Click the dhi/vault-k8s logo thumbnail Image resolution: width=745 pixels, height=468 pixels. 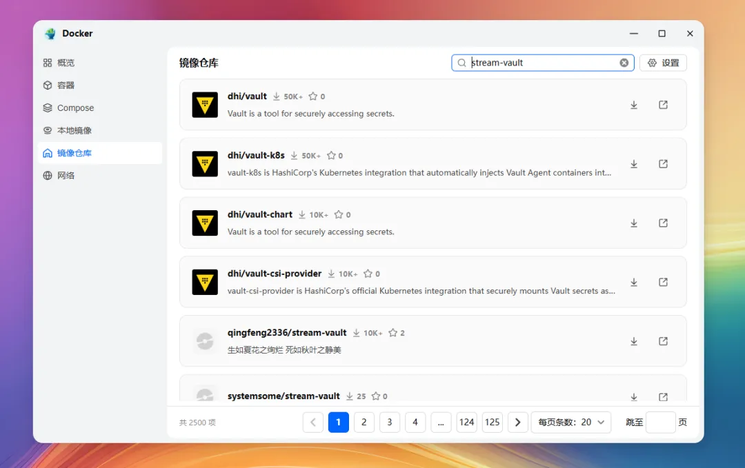click(205, 164)
